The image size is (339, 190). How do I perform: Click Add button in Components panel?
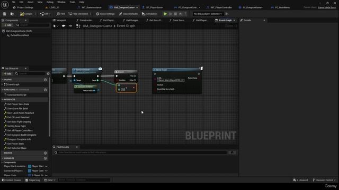7,25
